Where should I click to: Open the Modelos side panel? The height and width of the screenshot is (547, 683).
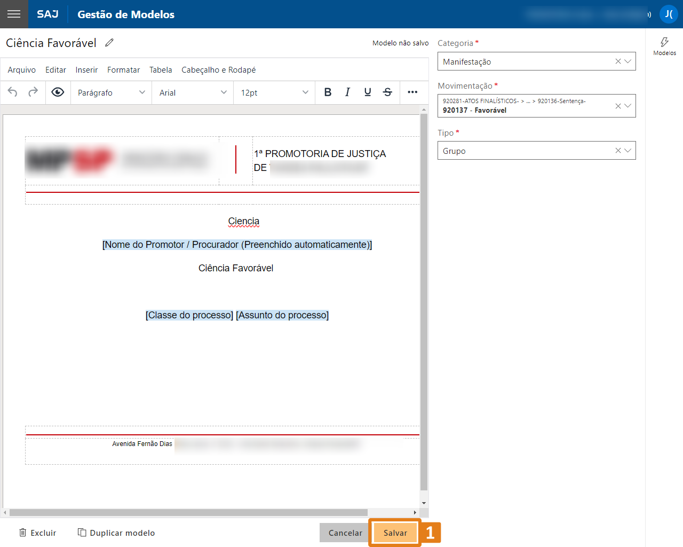tap(664, 46)
